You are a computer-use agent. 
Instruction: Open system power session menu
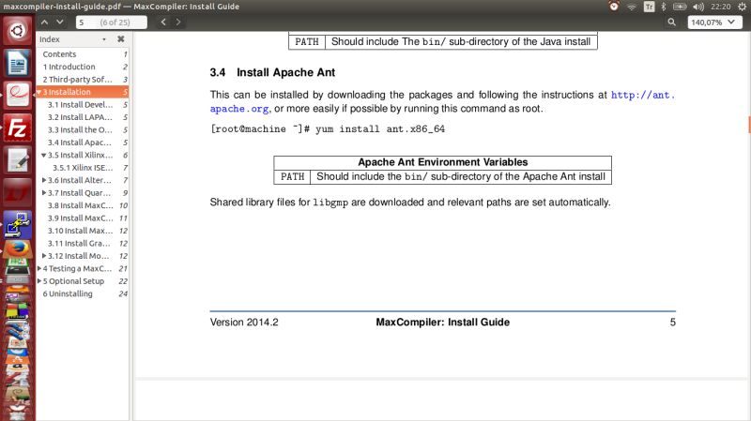pyautogui.click(x=742, y=7)
